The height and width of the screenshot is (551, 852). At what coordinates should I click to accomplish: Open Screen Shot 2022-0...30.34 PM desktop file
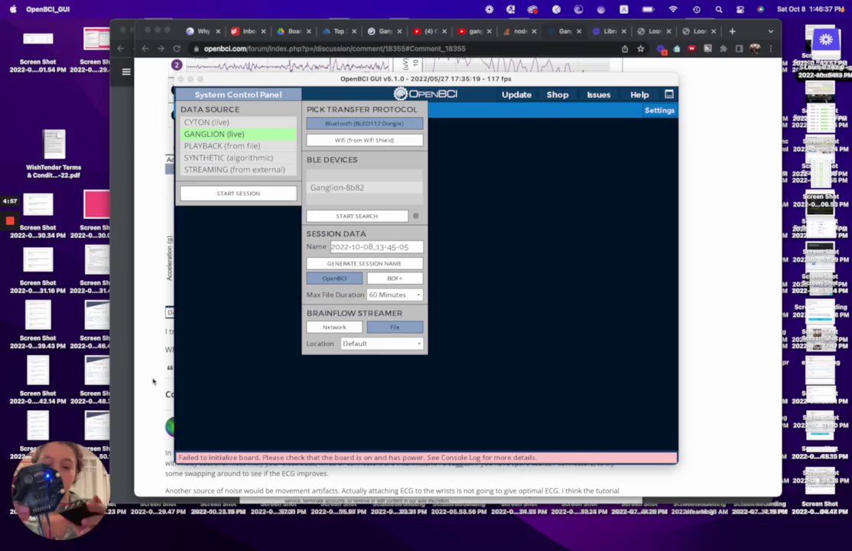(37, 216)
